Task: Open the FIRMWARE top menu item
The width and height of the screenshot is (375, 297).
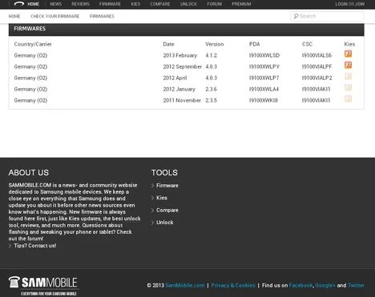Action: (x=110, y=4)
